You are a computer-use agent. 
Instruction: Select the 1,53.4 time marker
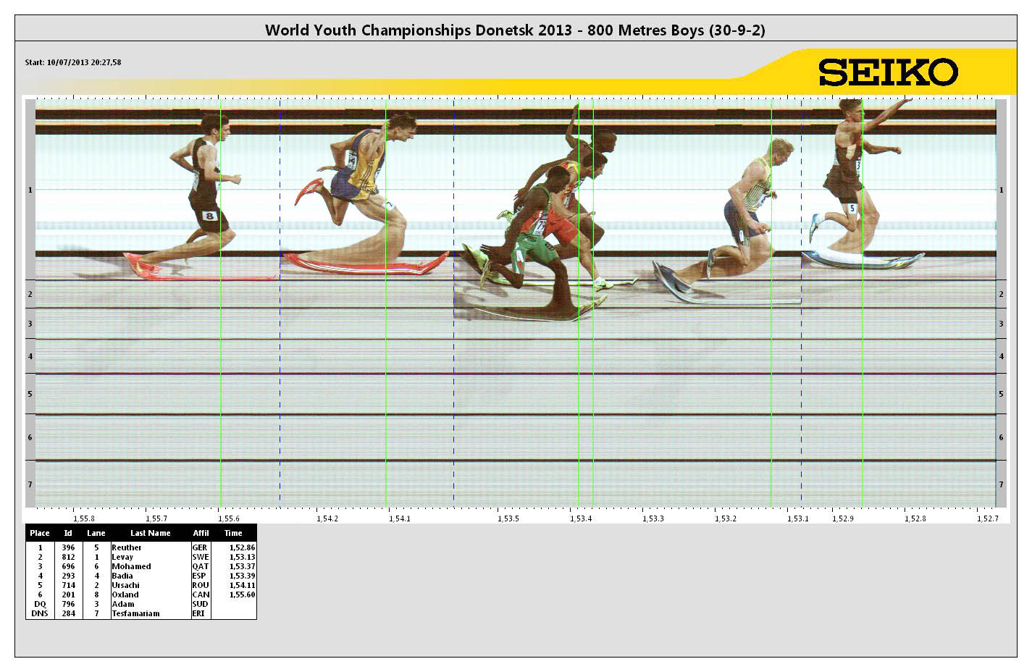click(x=581, y=518)
